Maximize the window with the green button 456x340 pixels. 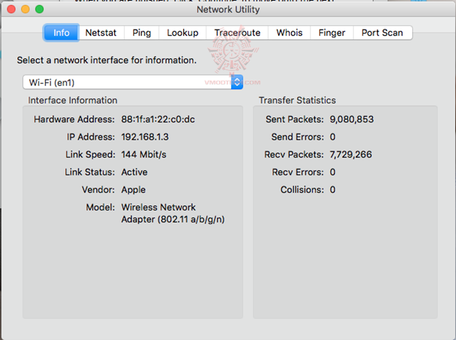point(39,9)
